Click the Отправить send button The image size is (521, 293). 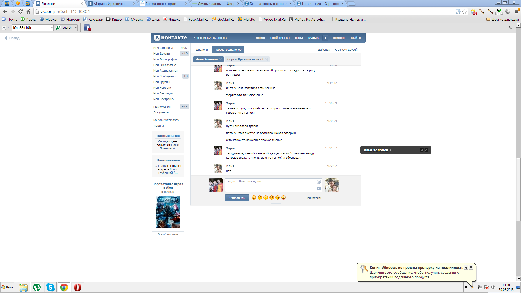(237, 198)
